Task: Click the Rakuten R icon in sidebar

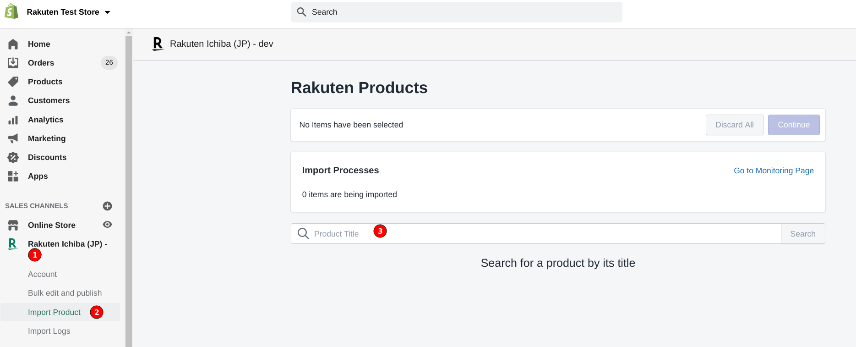Action: coord(13,244)
